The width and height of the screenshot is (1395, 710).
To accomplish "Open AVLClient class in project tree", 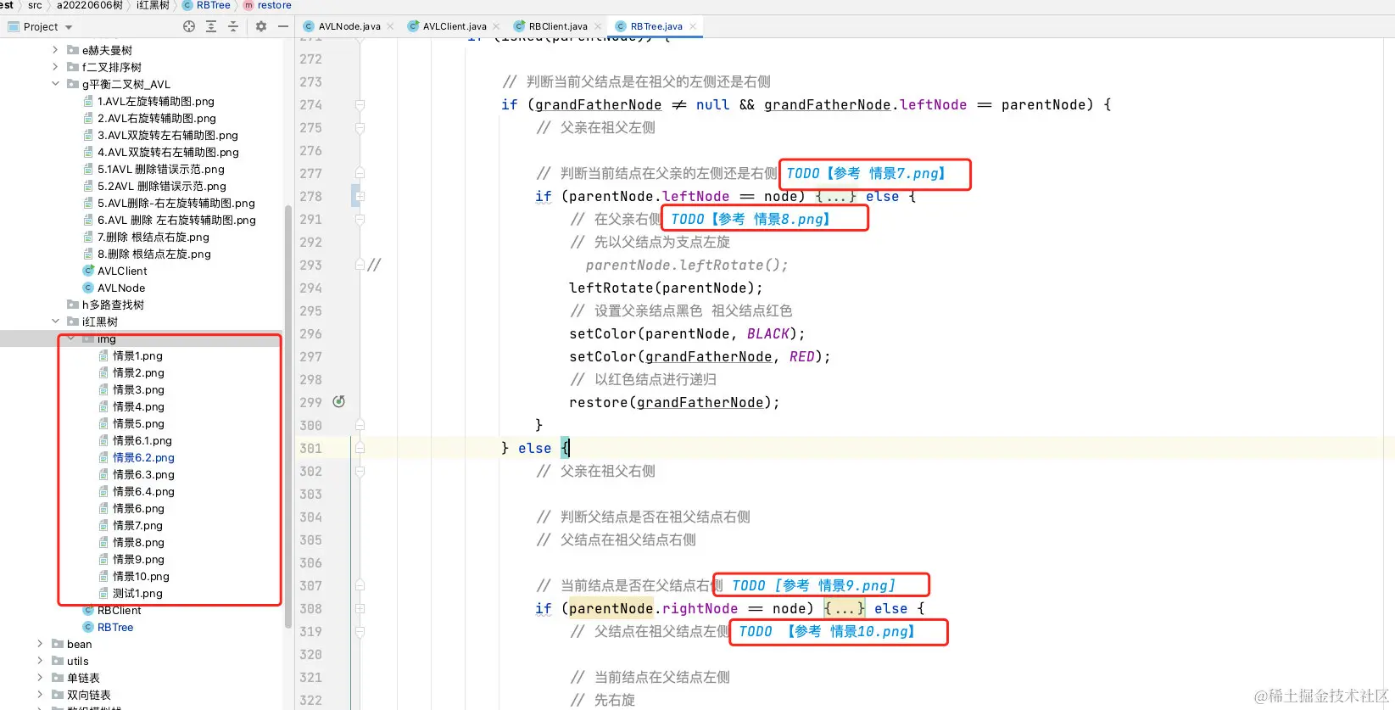I will [122, 271].
